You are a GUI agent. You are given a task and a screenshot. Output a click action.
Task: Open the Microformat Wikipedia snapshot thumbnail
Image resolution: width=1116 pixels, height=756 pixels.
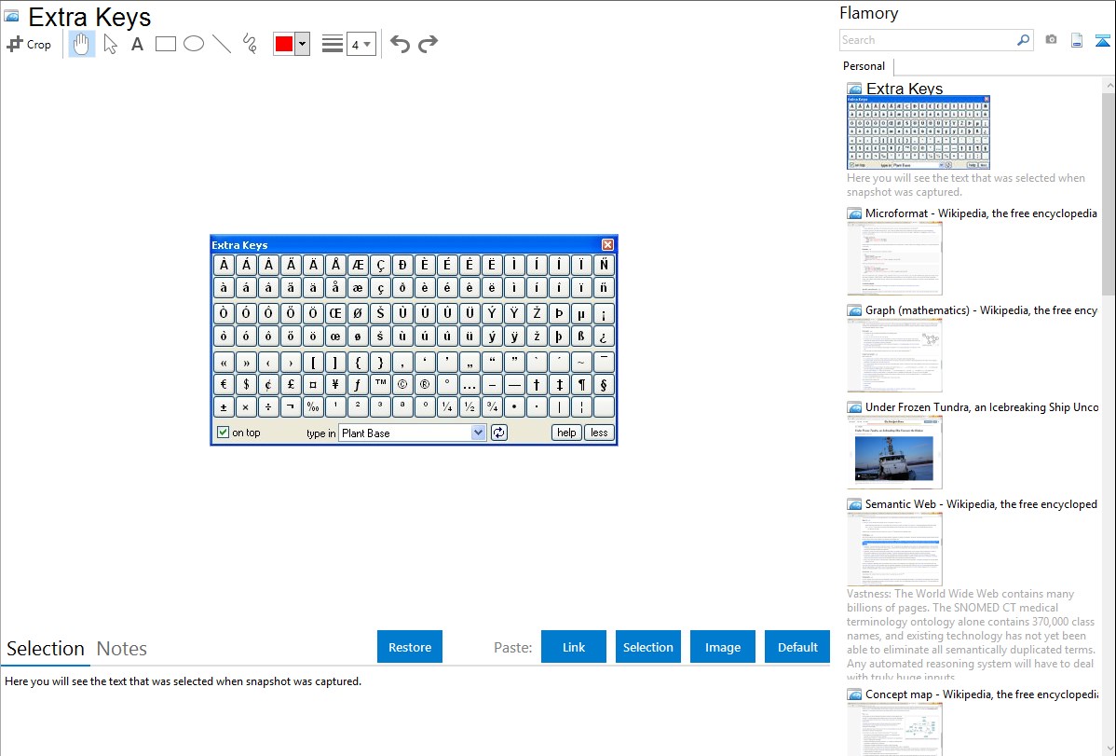pos(894,258)
